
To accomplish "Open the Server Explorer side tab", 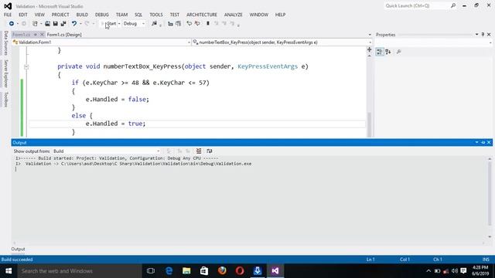I will pyautogui.click(x=5, y=73).
